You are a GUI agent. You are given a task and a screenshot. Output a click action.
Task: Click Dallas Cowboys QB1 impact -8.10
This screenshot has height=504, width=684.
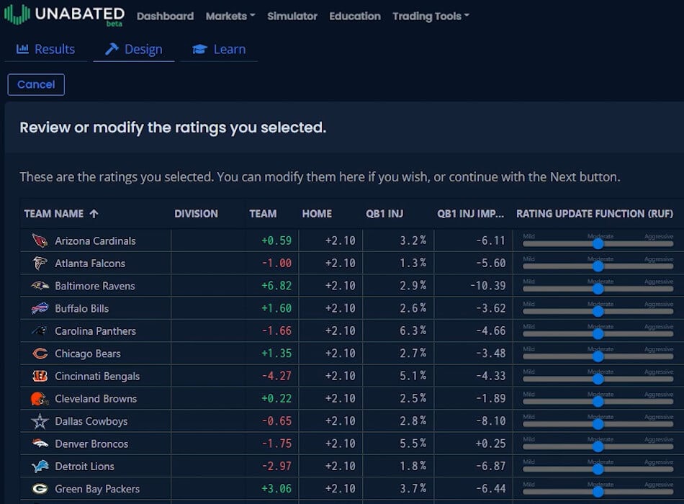pyautogui.click(x=490, y=421)
